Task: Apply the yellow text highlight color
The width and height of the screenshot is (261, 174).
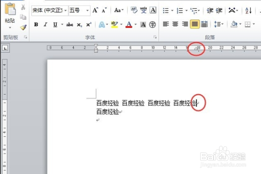Action: [114, 24]
